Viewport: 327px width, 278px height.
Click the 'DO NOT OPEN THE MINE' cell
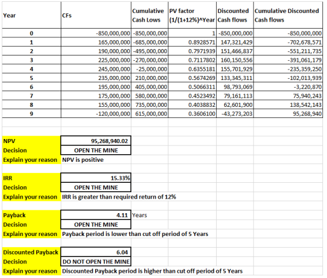tap(96, 262)
